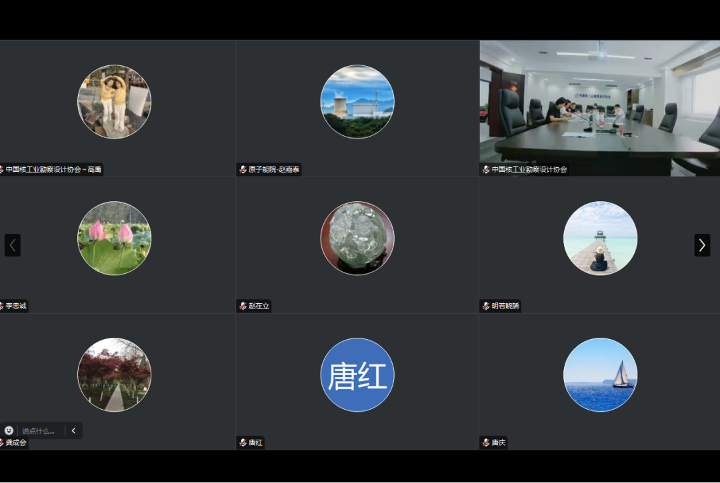This screenshot has width=720, height=483.
Task: Select the red tree path avatar
Action: (115, 375)
